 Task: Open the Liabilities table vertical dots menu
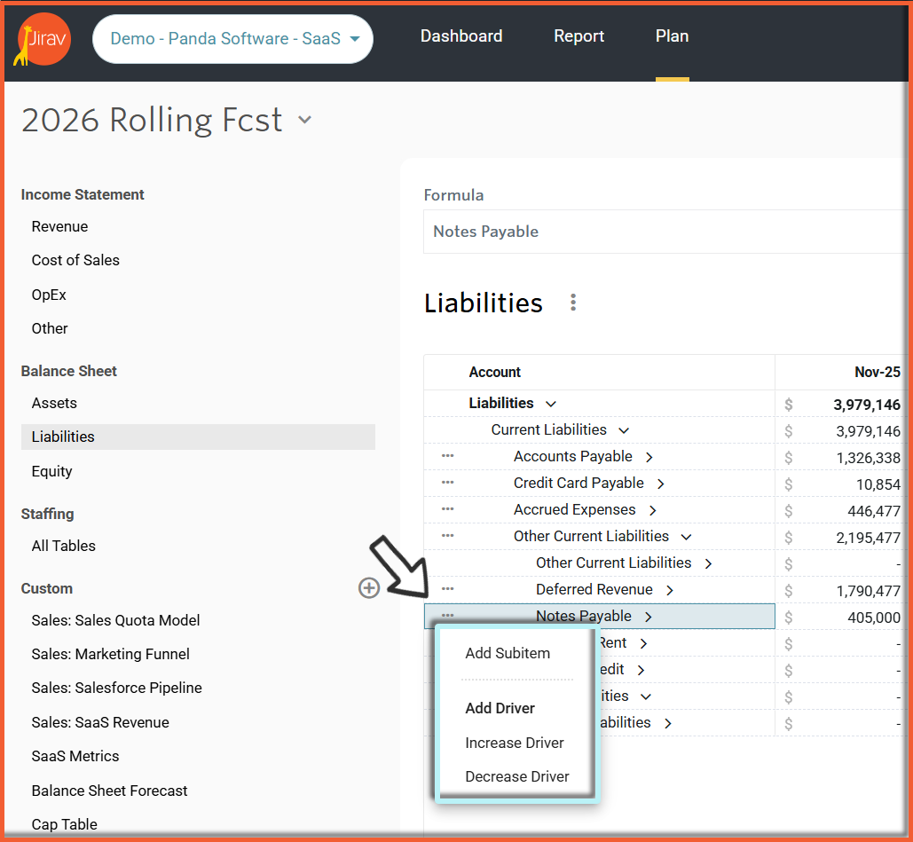pos(573,303)
